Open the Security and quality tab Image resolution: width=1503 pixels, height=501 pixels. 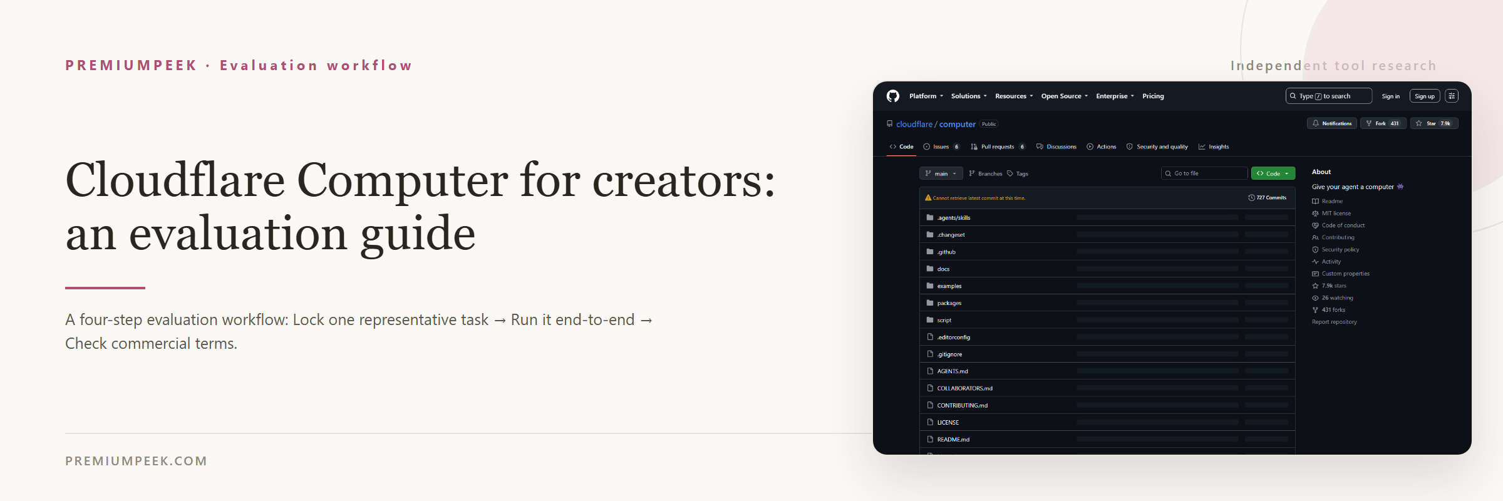pos(1157,147)
